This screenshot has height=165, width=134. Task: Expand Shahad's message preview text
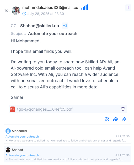tap(65, 160)
